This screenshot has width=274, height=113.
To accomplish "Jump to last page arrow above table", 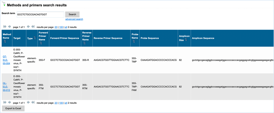I will coord(33,27).
